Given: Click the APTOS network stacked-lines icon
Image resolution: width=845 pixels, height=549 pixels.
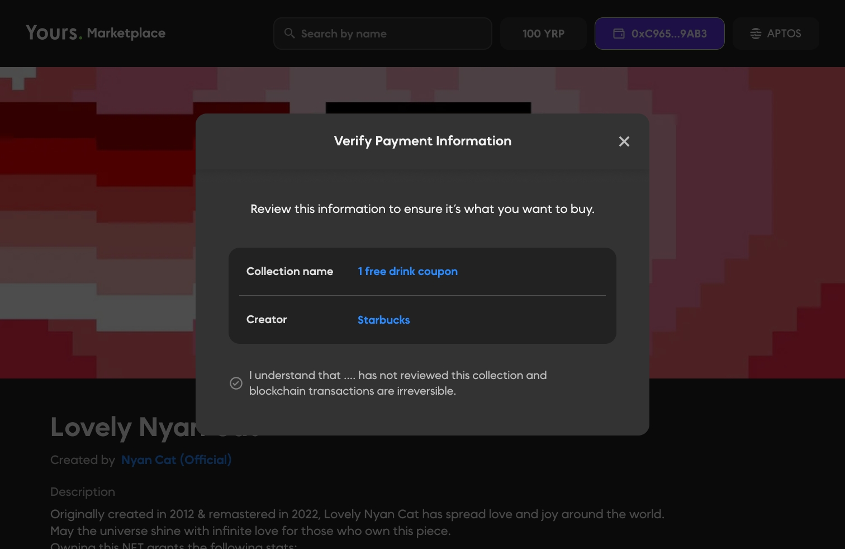Looking at the screenshot, I should [x=756, y=34].
